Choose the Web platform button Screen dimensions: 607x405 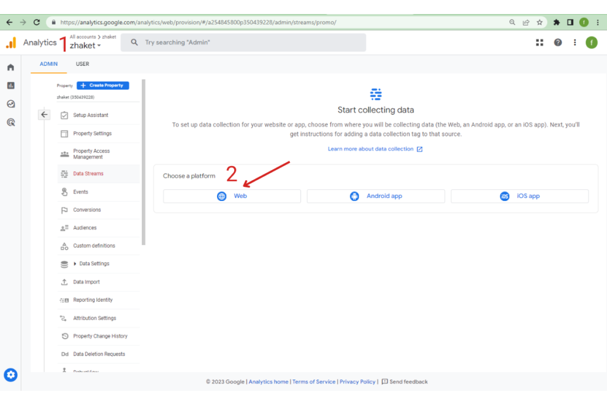tap(232, 196)
